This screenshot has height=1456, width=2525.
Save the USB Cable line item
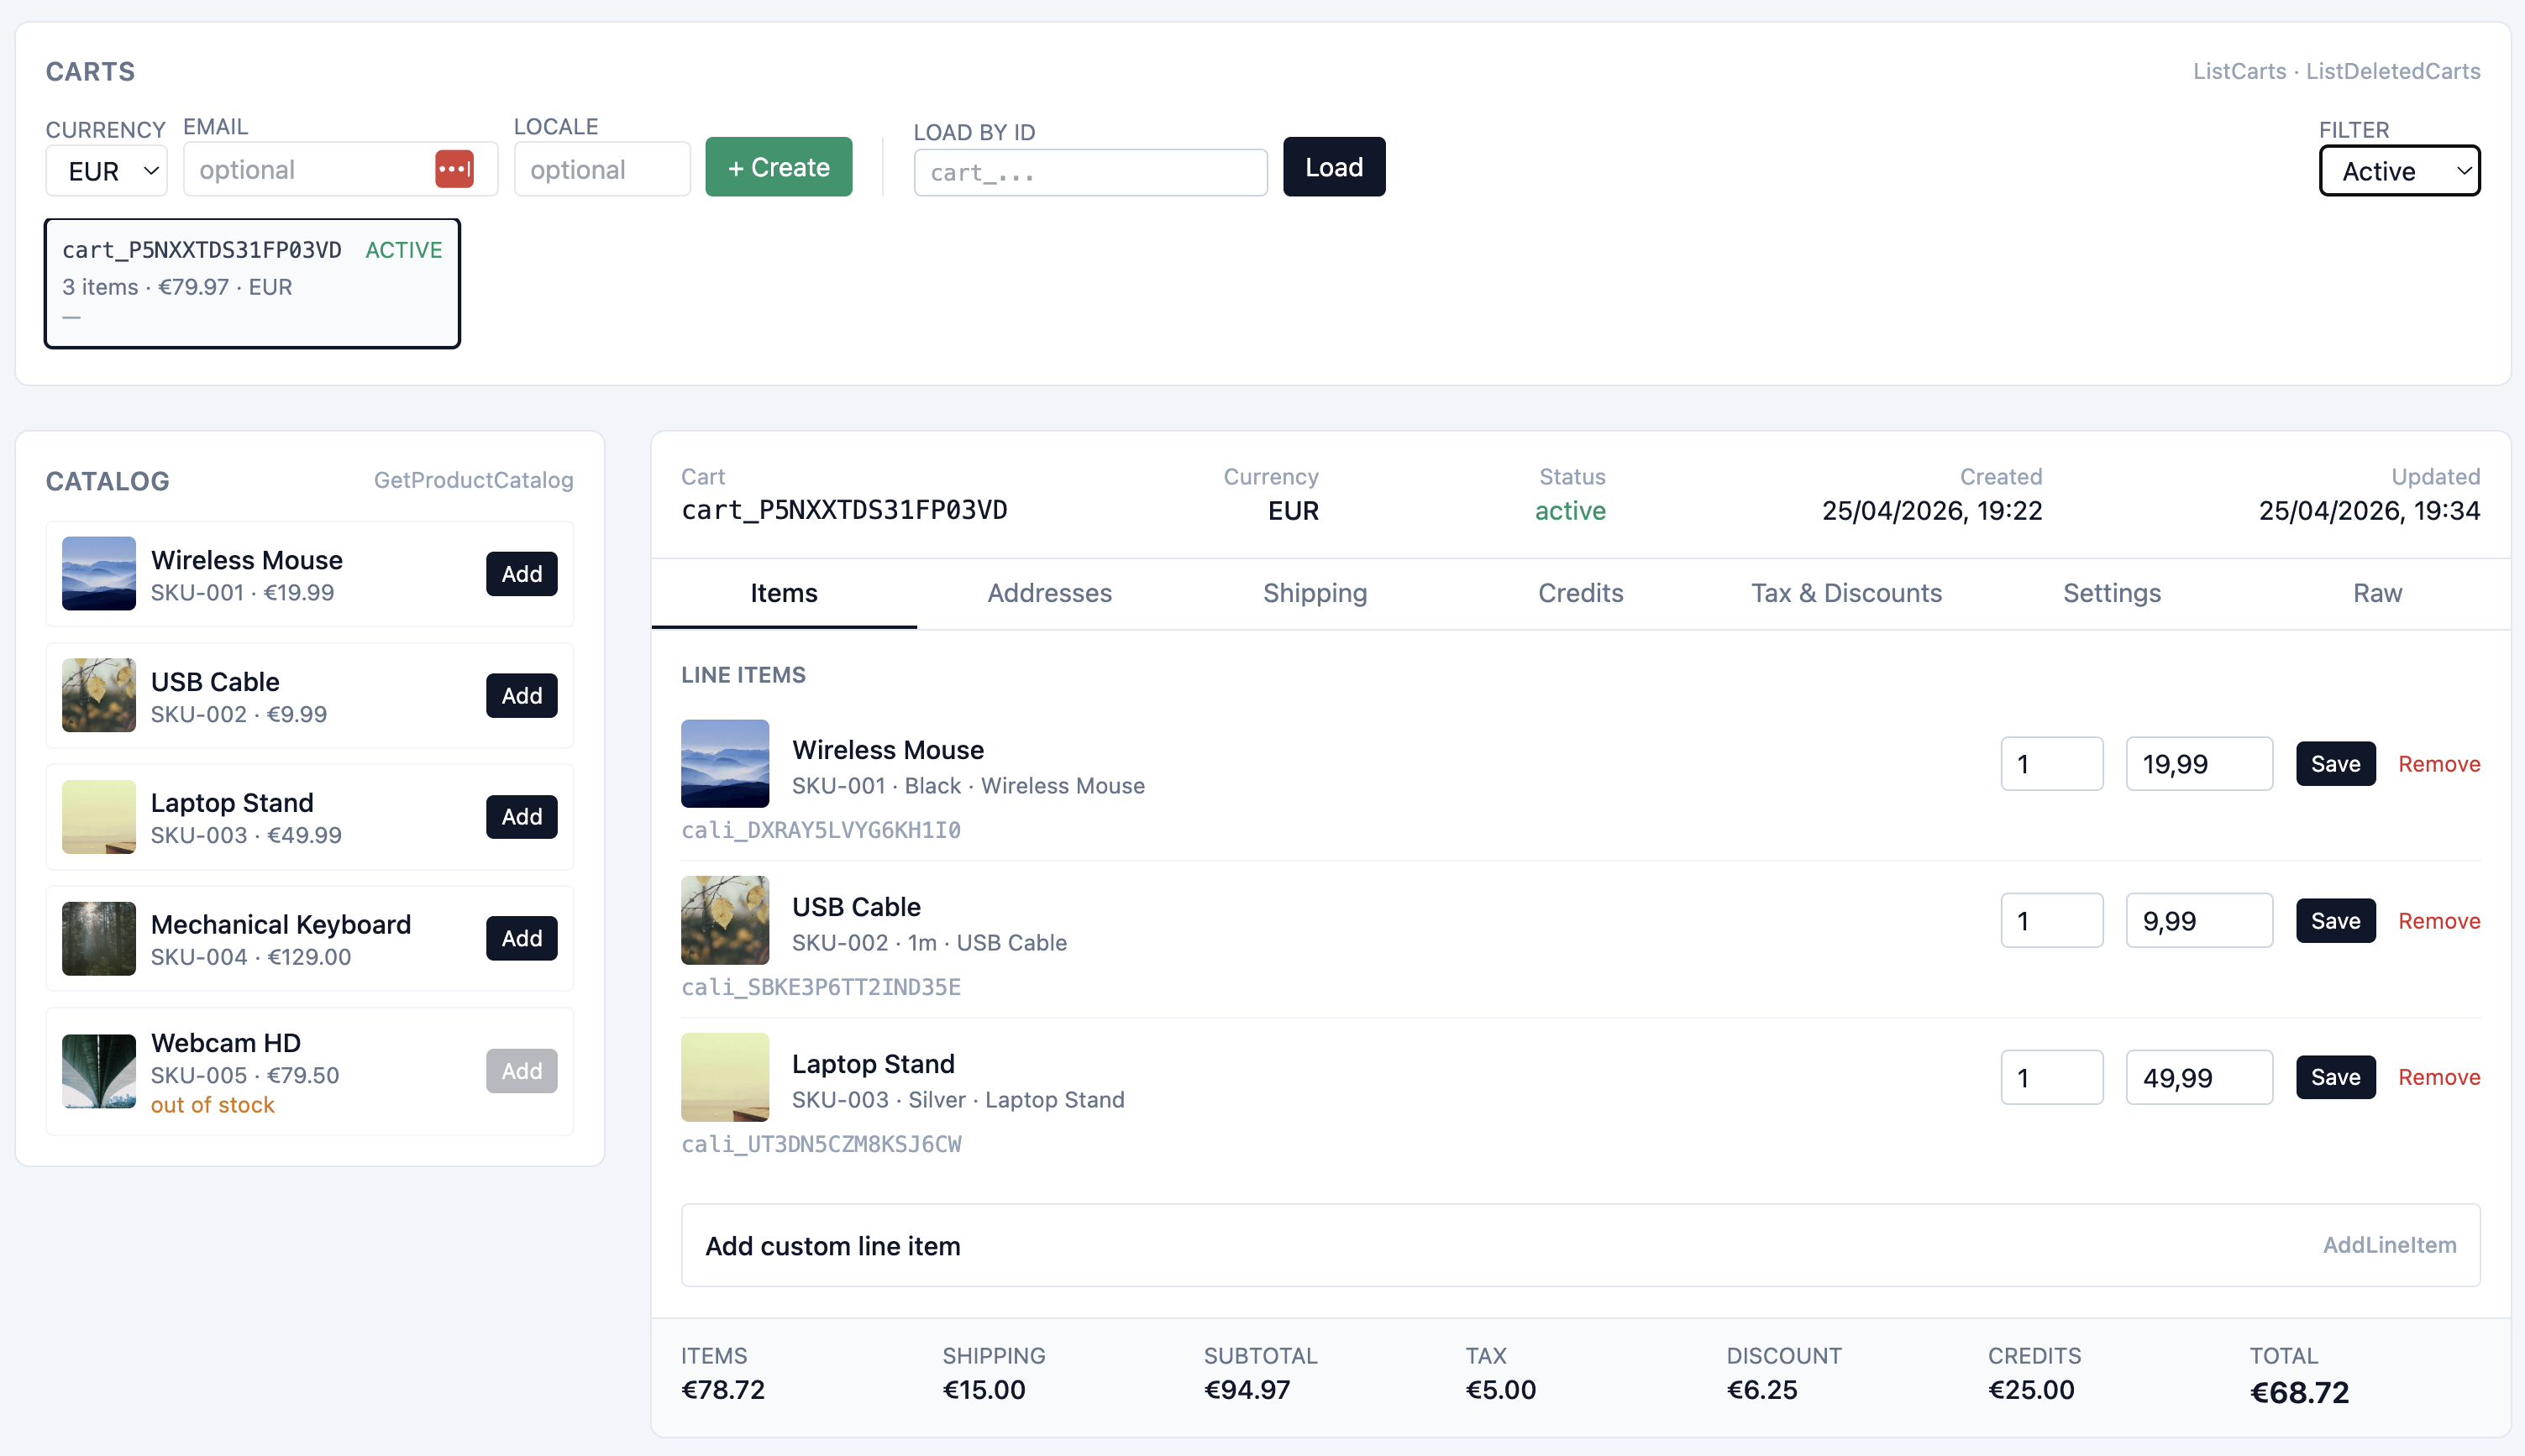[x=2334, y=920]
